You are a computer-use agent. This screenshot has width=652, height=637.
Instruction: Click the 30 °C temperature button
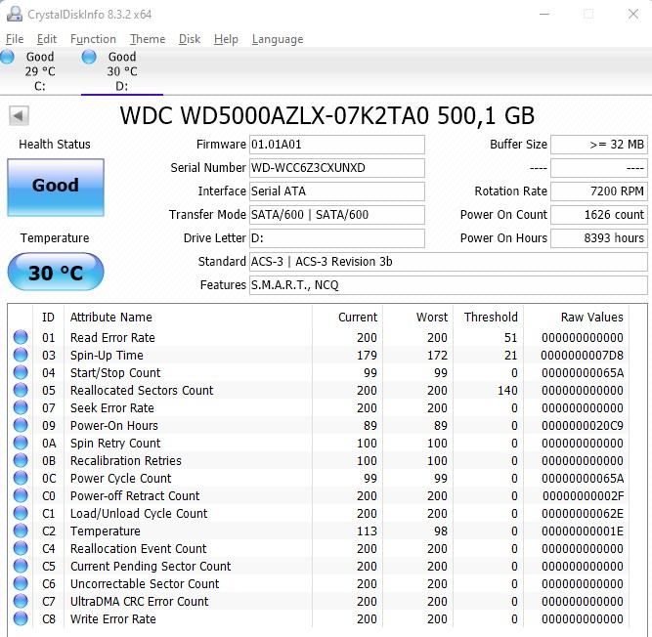[x=55, y=273]
